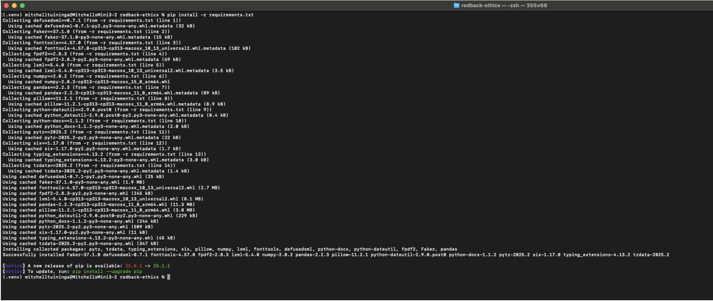
Task: Click the python_dateutil whl (229 kB) line
Action: (x=100, y=216)
